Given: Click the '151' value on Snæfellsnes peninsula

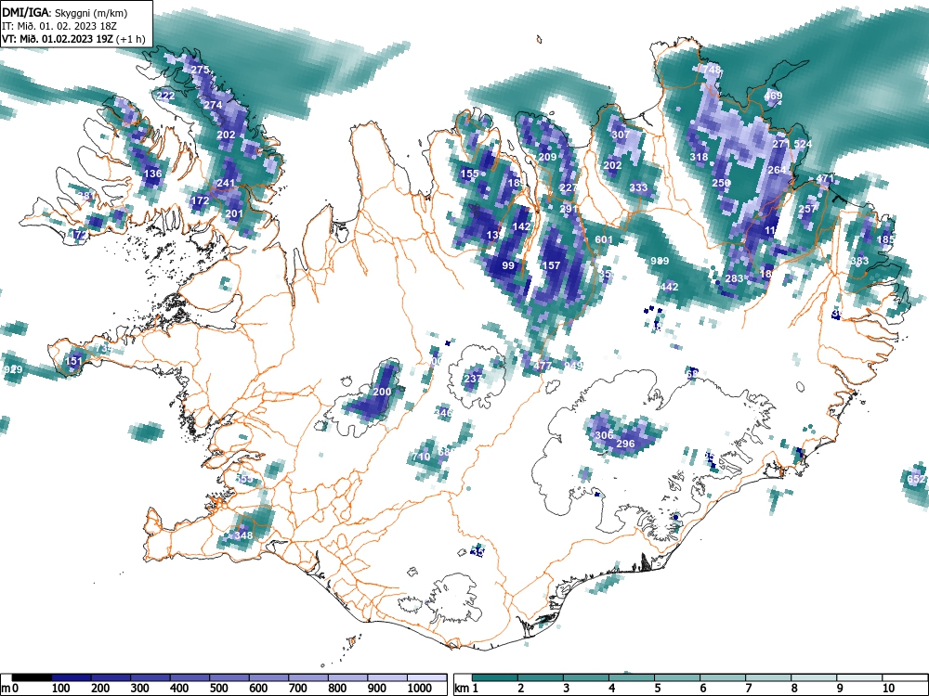Looking at the screenshot, I should (x=74, y=361).
